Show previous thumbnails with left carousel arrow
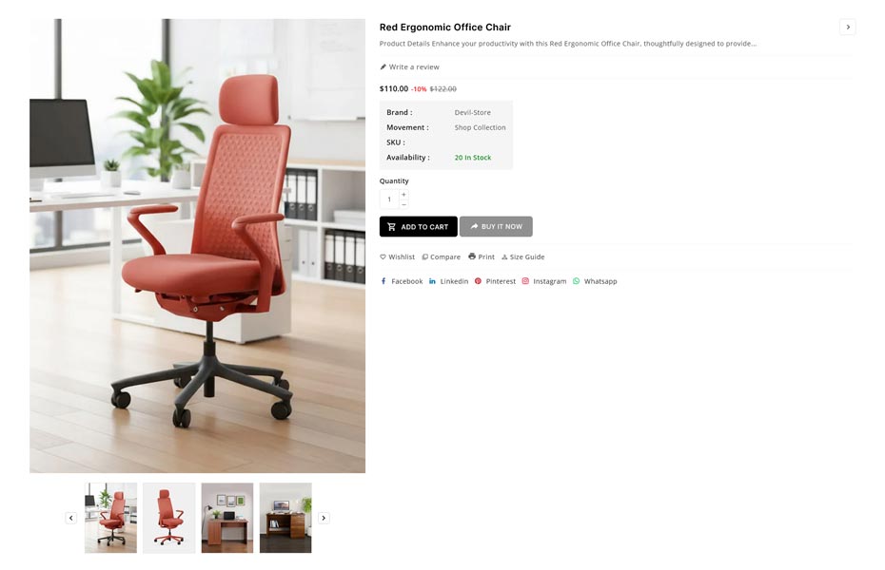 pyautogui.click(x=71, y=518)
